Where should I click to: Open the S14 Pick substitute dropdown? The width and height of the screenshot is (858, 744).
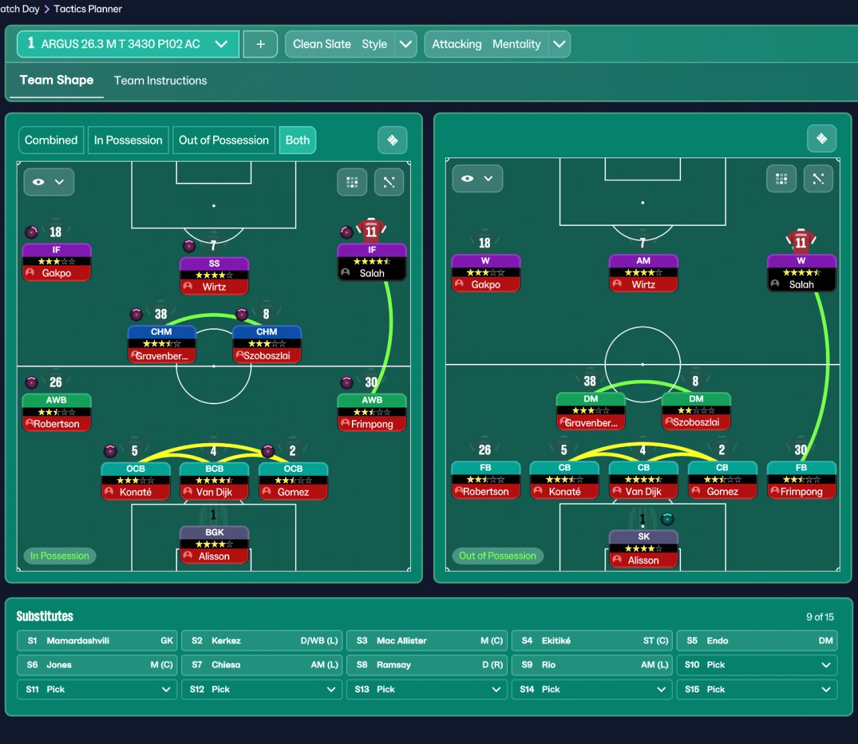pyautogui.click(x=592, y=689)
